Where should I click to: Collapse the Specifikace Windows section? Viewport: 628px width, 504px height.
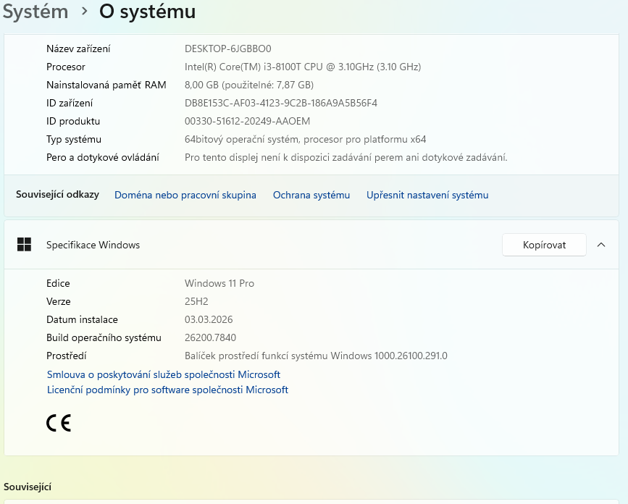[x=601, y=245]
